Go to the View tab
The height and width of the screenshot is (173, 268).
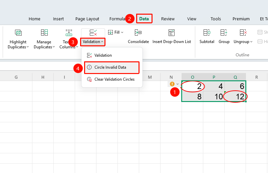tap(192, 19)
